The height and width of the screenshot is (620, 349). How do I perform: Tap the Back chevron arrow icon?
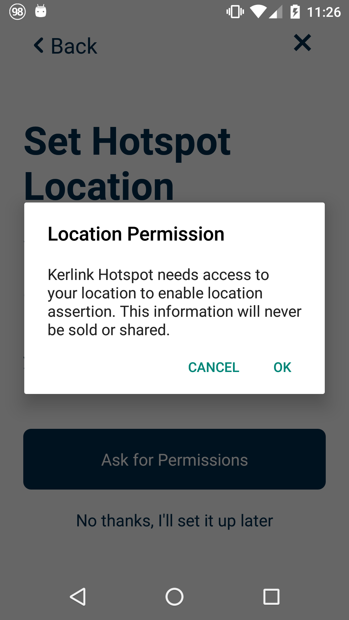click(39, 46)
